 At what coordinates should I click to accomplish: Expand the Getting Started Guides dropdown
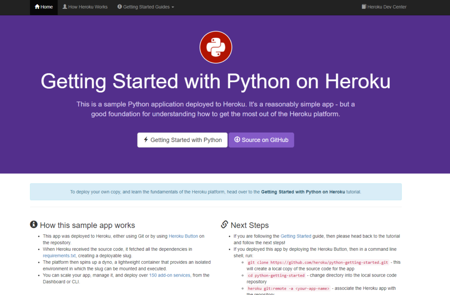coord(145,7)
